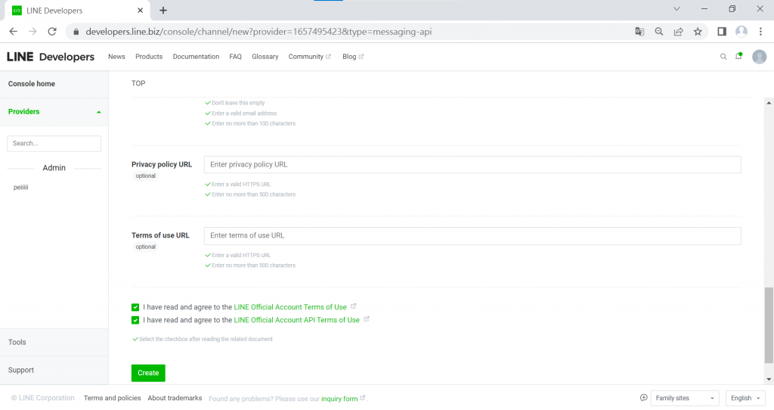Open LINE Official Account API Terms of Use link
The width and height of the screenshot is (774, 410).
coord(296,320)
